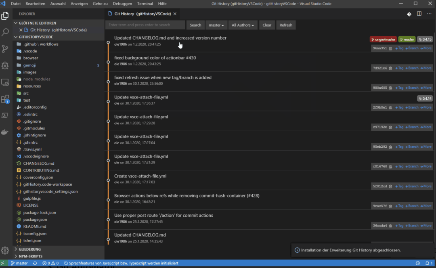Open the feedback smiley in status bar

click(418, 263)
